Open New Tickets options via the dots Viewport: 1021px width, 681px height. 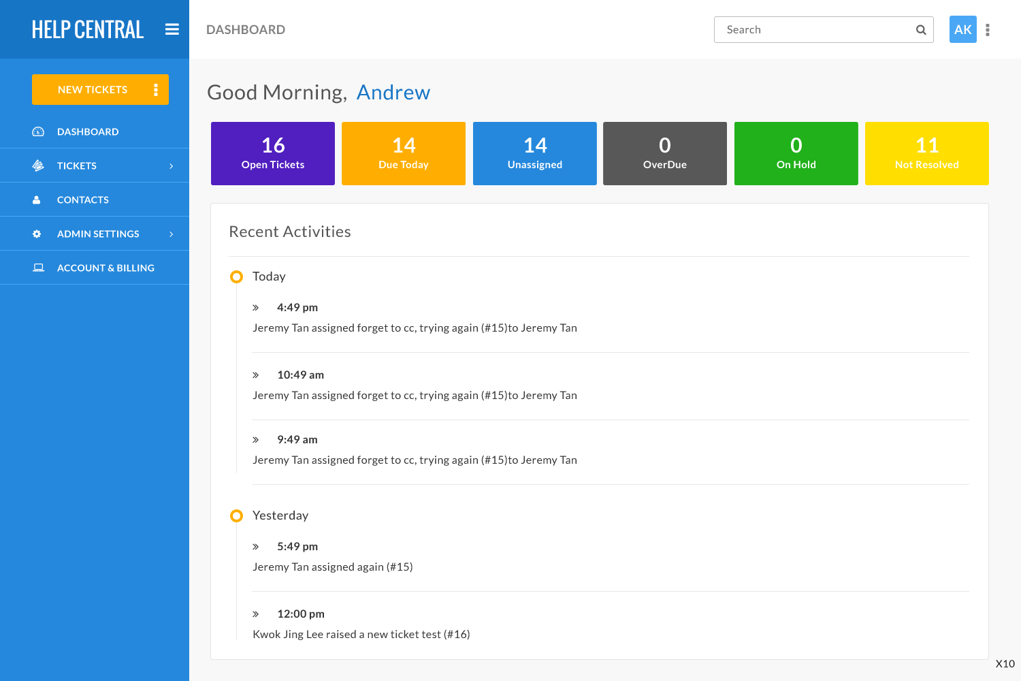pyautogui.click(x=156, y=90)
